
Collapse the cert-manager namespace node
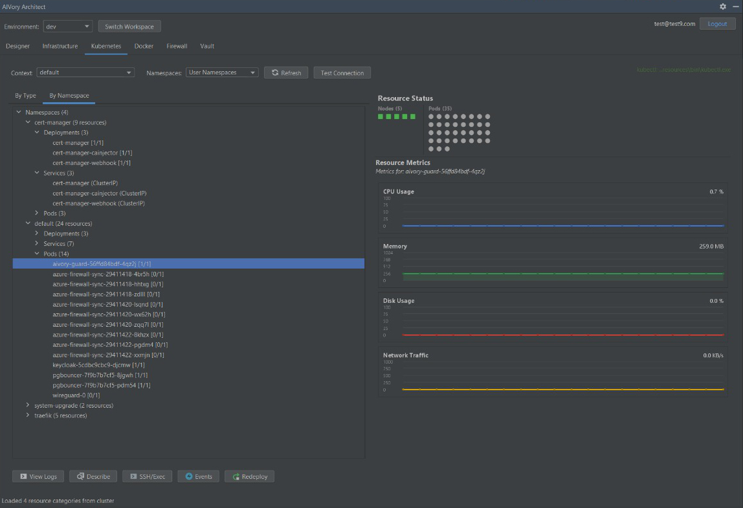coord(28,122)
